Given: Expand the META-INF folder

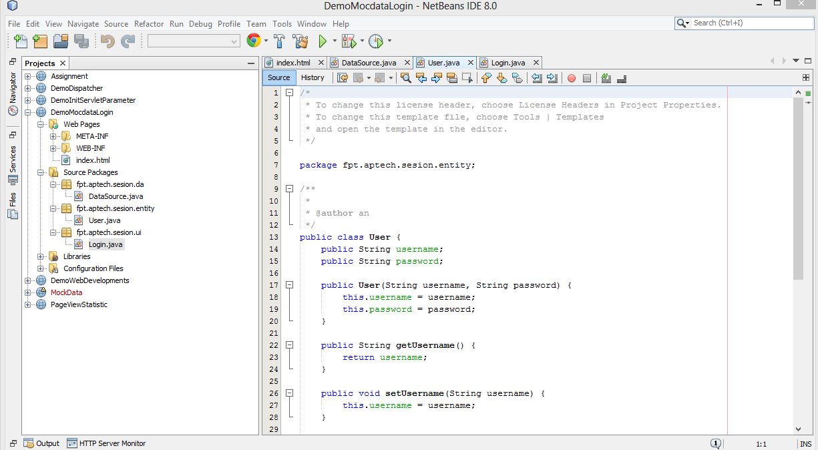Looking at the screenshot, I should tap(53, 136).
